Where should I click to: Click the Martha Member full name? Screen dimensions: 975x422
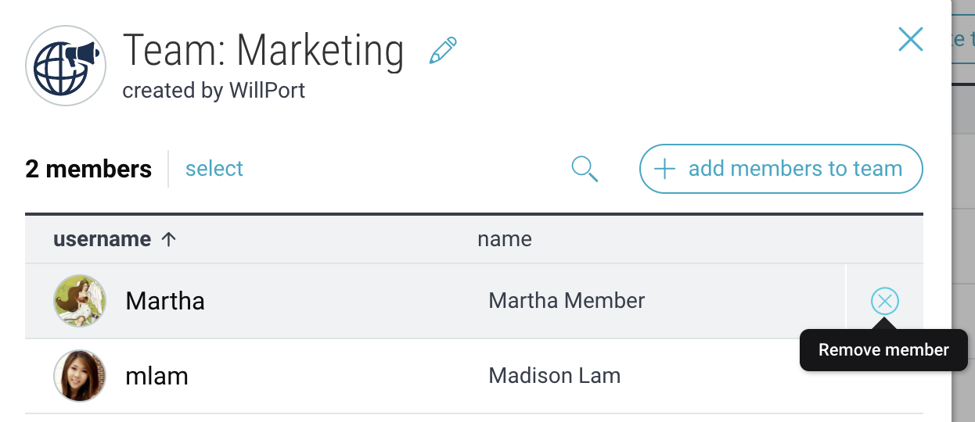[x=567, y=300]
